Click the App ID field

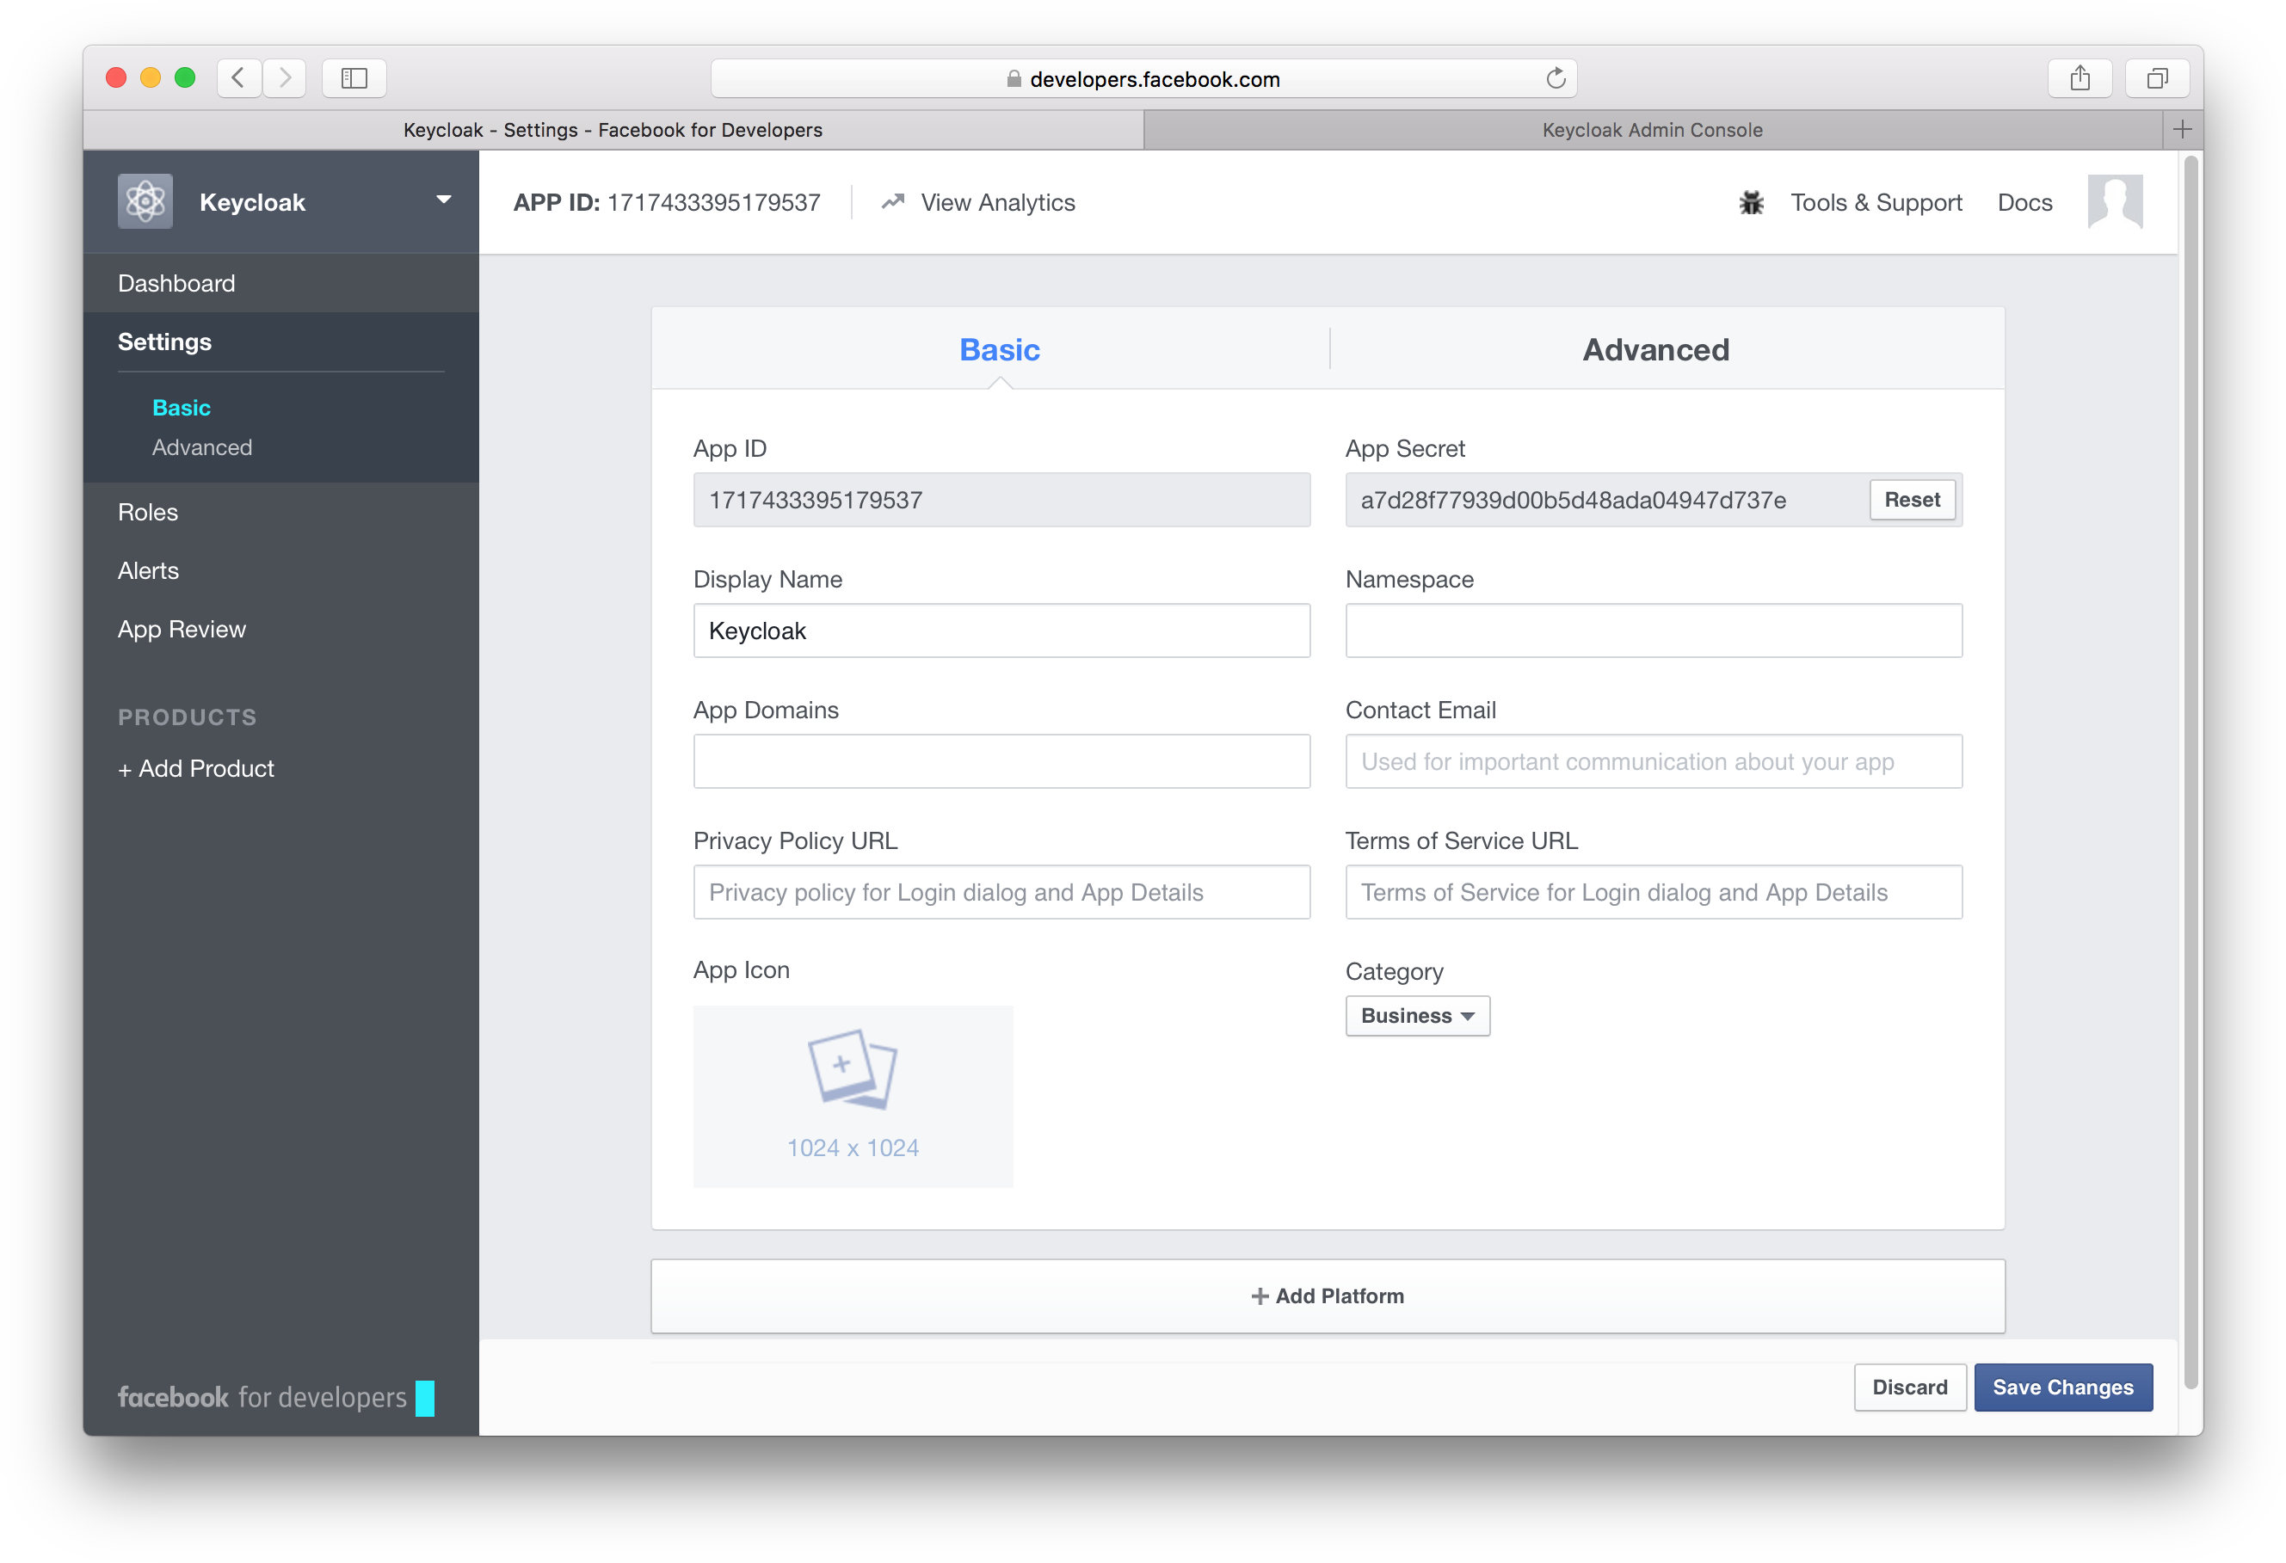pyautogui.click(x=1001, y=500)
